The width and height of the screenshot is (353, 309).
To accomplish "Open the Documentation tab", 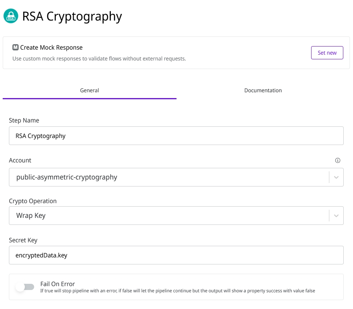I will tap(263, 91).
